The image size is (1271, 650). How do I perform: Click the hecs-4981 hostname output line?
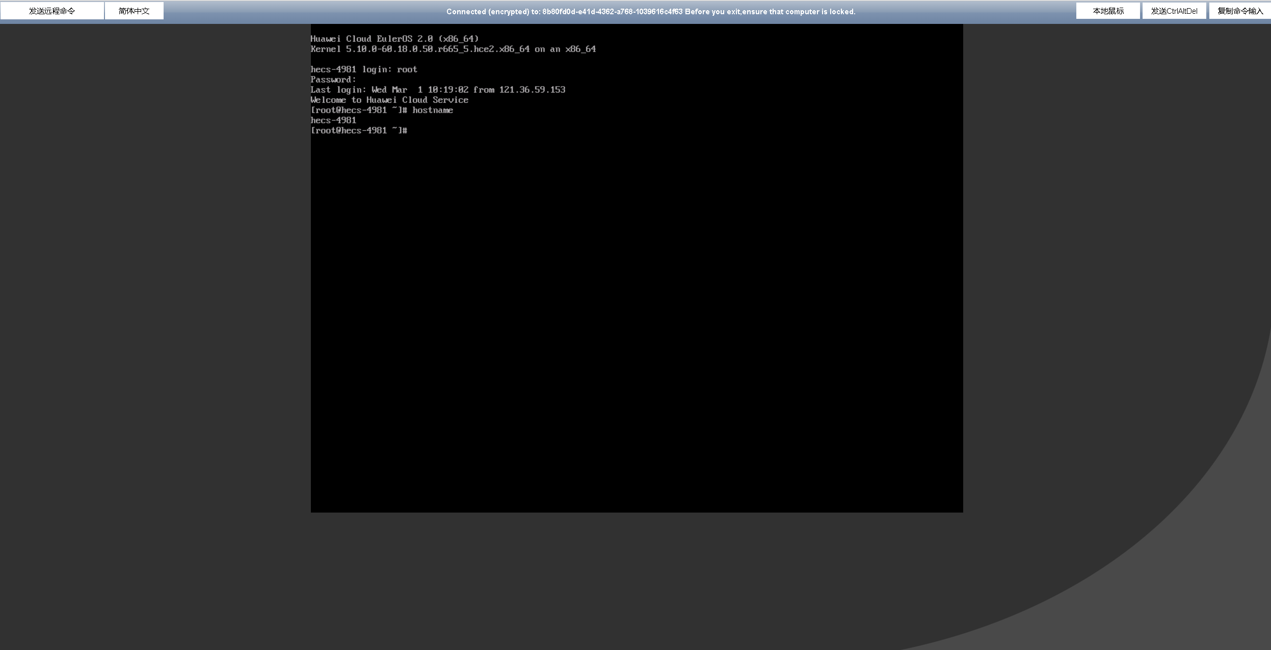pyautogui.click(x=333, y=121)
